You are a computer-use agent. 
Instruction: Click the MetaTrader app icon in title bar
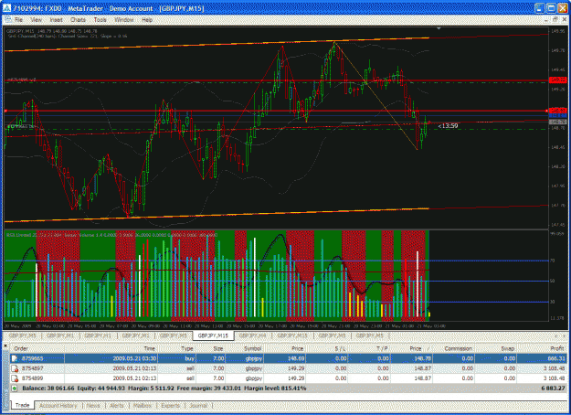point(7,8)
